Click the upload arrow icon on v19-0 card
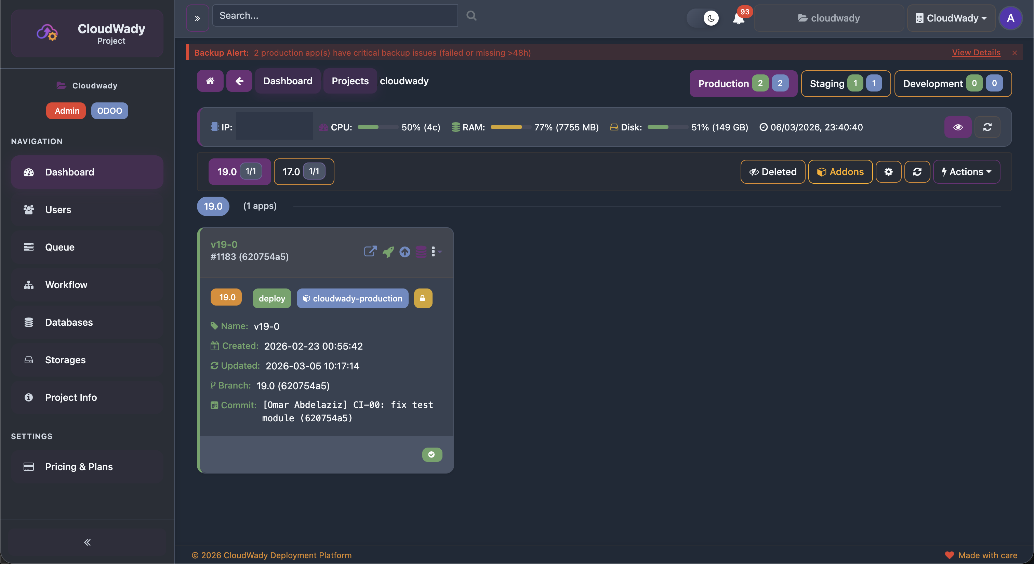Image resolution: width=1034 pixels, height=564 pixels. 404,252
